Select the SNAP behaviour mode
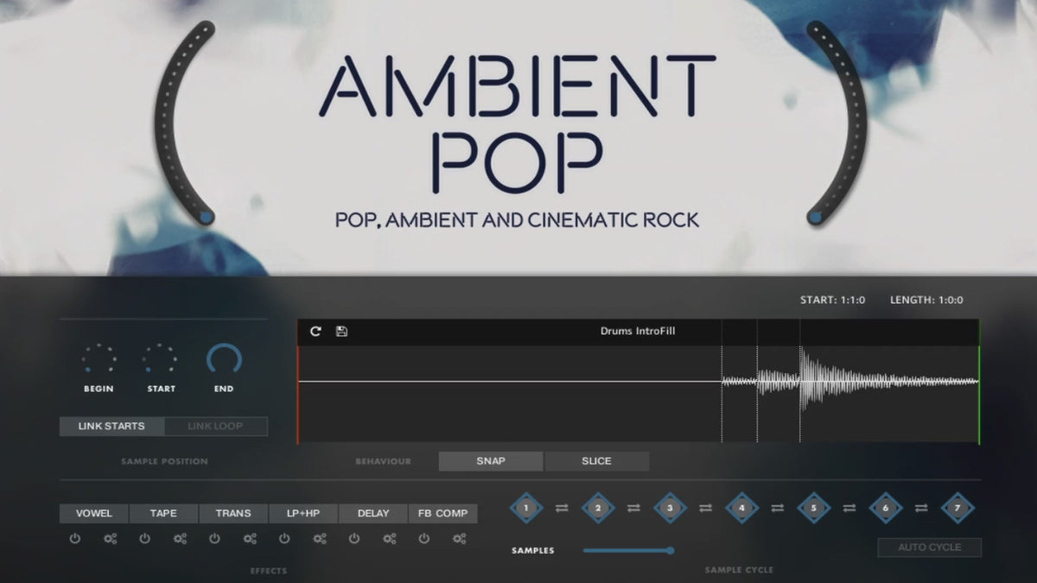 click(491, 461)
